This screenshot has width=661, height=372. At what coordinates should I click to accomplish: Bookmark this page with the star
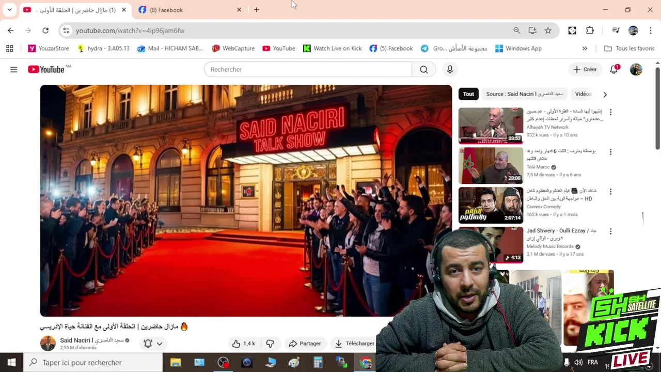548,30
